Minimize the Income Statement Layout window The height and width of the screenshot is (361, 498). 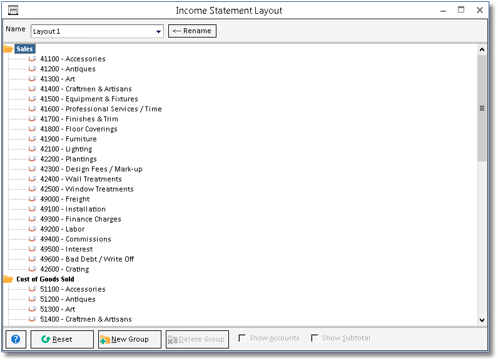[444, 11]
